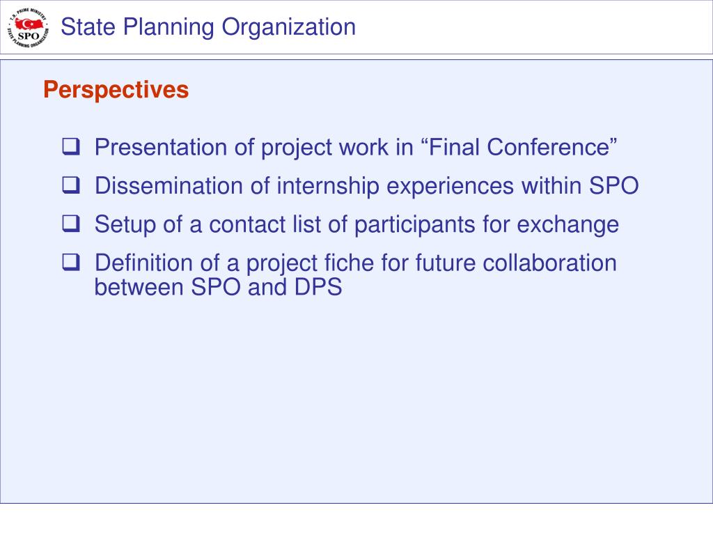
Task: Click the Setup of a contact list line
Action: click(x=356, y=225)
